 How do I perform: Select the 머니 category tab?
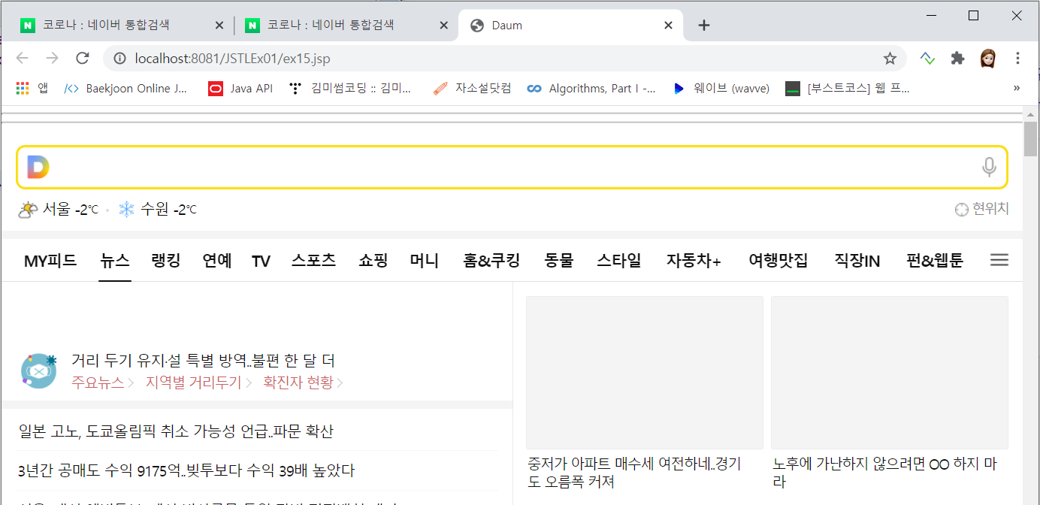point(425,261)
